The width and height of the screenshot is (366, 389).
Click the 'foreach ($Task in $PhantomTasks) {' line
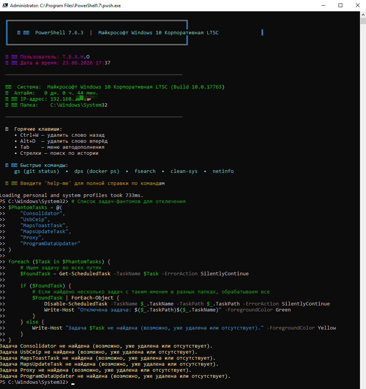coord(59,262)
